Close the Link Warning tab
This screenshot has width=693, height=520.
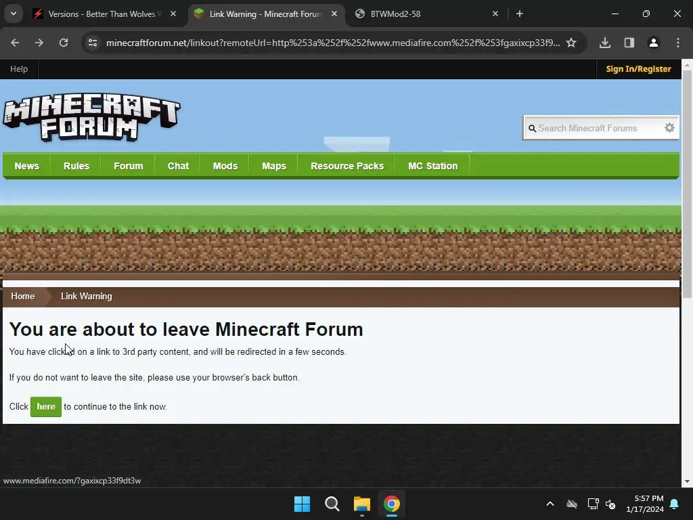[x=334, y=14]
